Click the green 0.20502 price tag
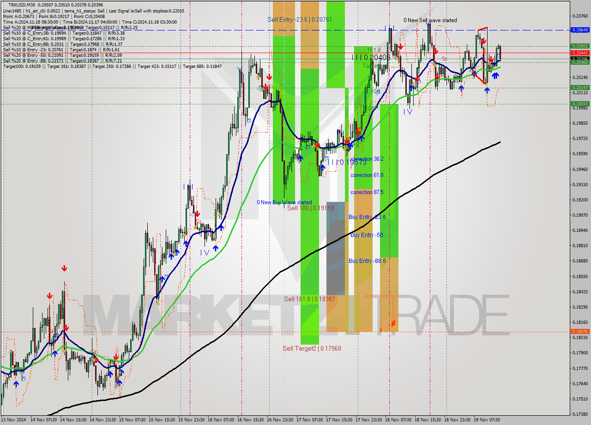Viewport: 591px width, 425px height. coord(580,46)
